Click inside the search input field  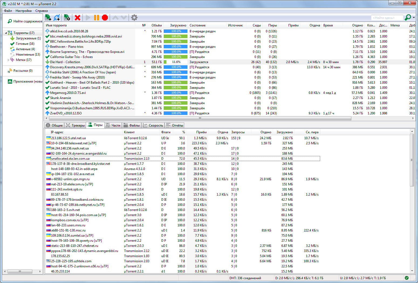tap(387, 18)
